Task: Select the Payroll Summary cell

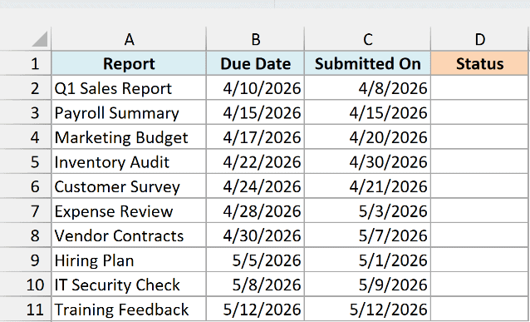Action: click(129, 112)
